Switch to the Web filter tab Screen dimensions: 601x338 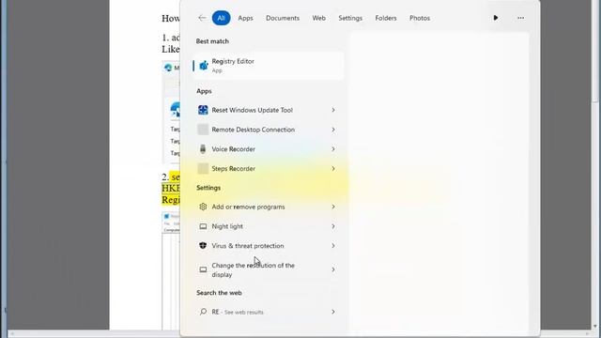point(319,18)
